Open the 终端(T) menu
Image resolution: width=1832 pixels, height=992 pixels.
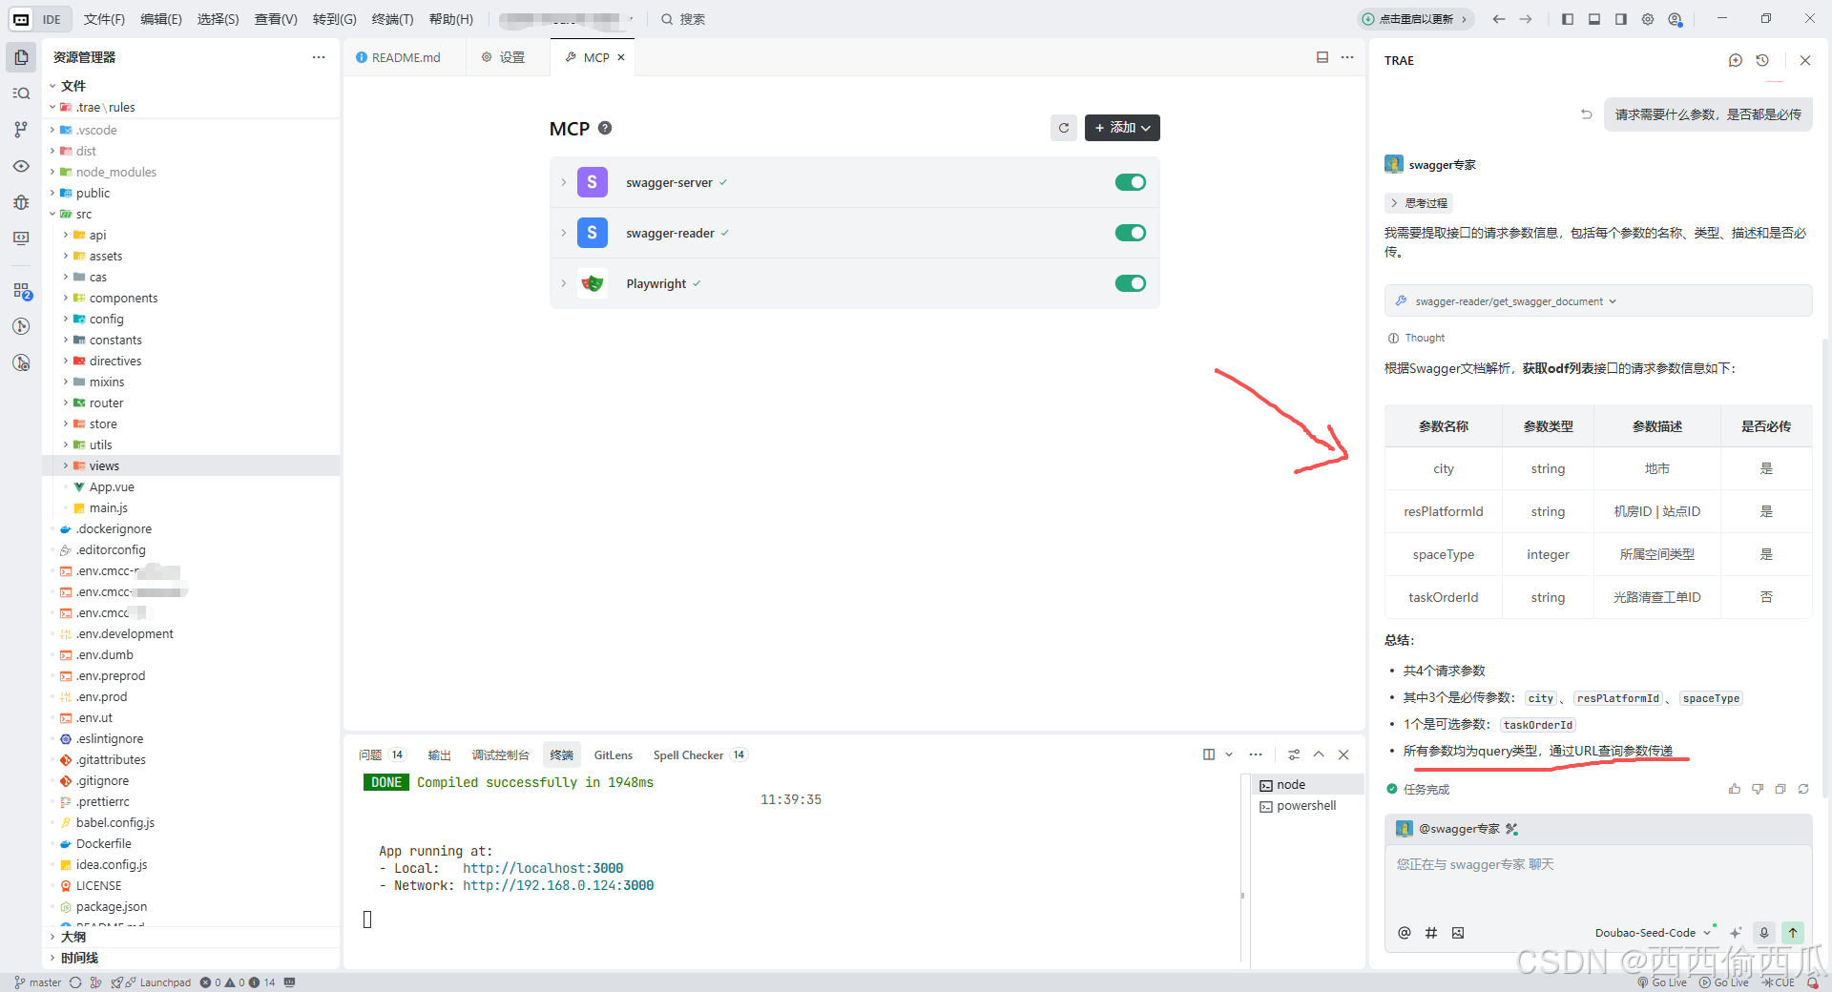(392, 19)
